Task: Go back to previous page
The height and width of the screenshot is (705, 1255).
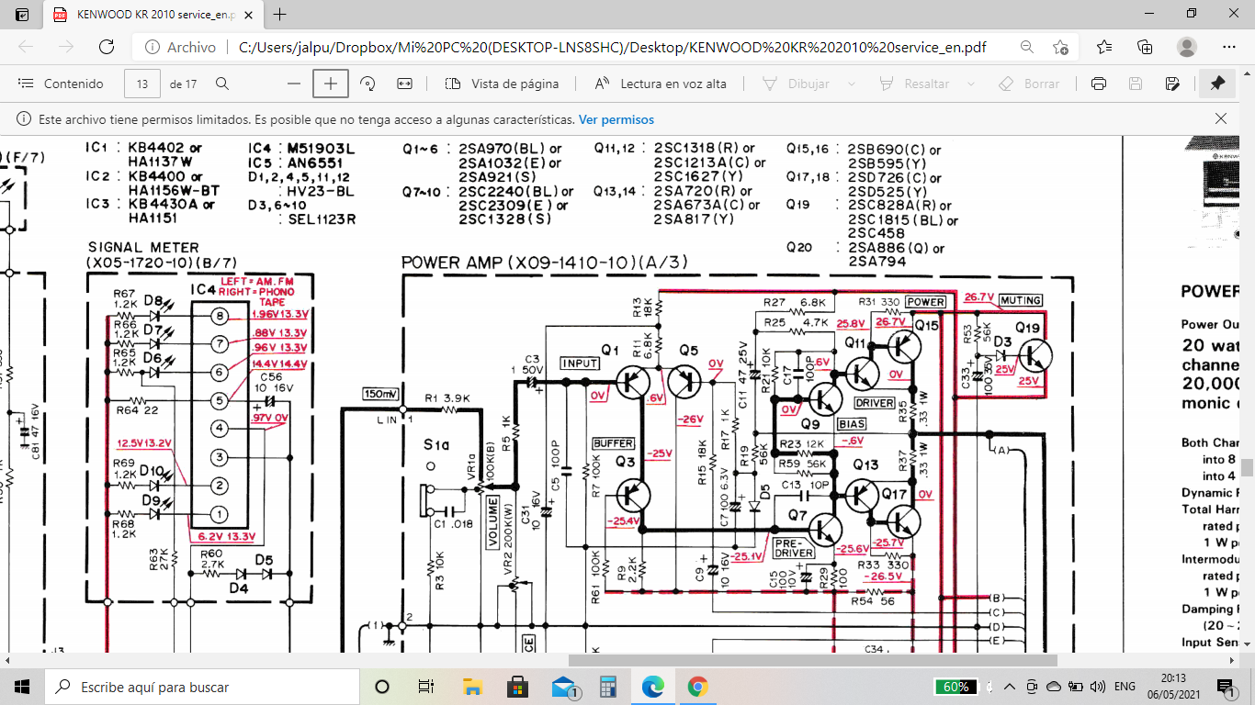Action: tap(26, 47)
